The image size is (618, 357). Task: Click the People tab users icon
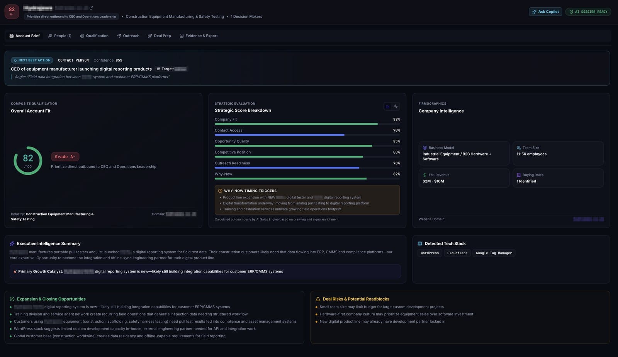click(50, 36)
